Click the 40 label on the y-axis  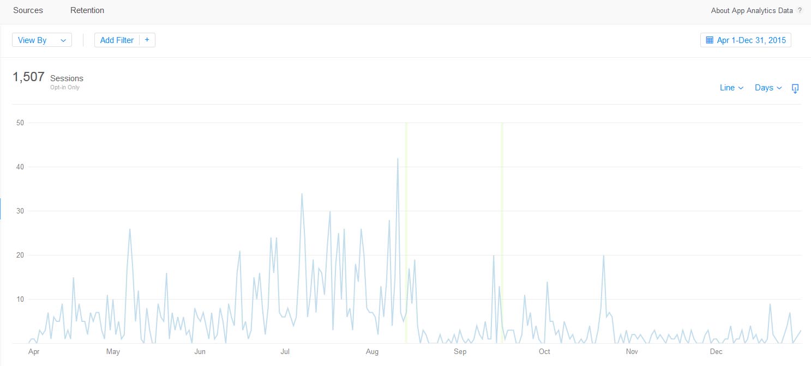(x=20, y=167)
